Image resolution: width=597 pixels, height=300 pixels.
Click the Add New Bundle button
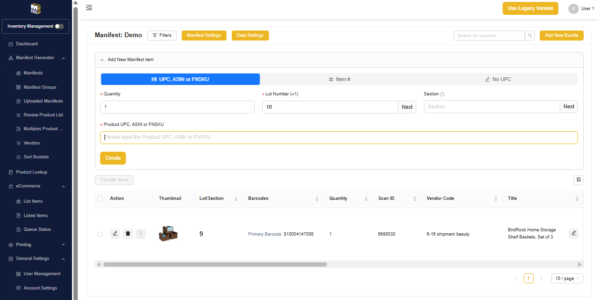[x=561, y=36]
